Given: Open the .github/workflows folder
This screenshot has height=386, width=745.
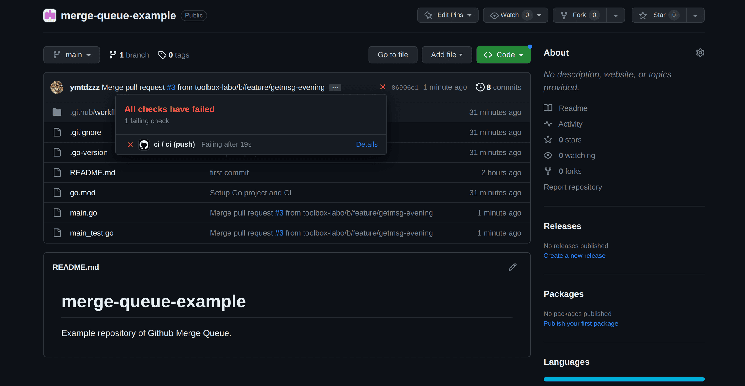Looking at the screenshot, I should coord(93,112).
